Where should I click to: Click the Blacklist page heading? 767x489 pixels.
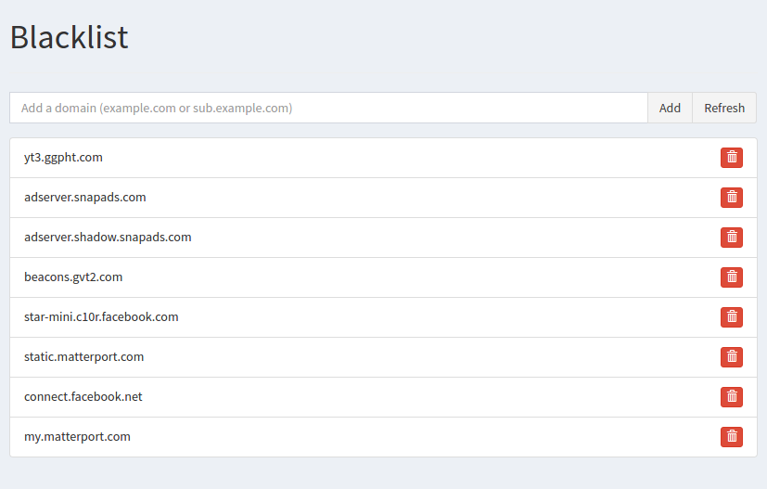coord(69,37)
